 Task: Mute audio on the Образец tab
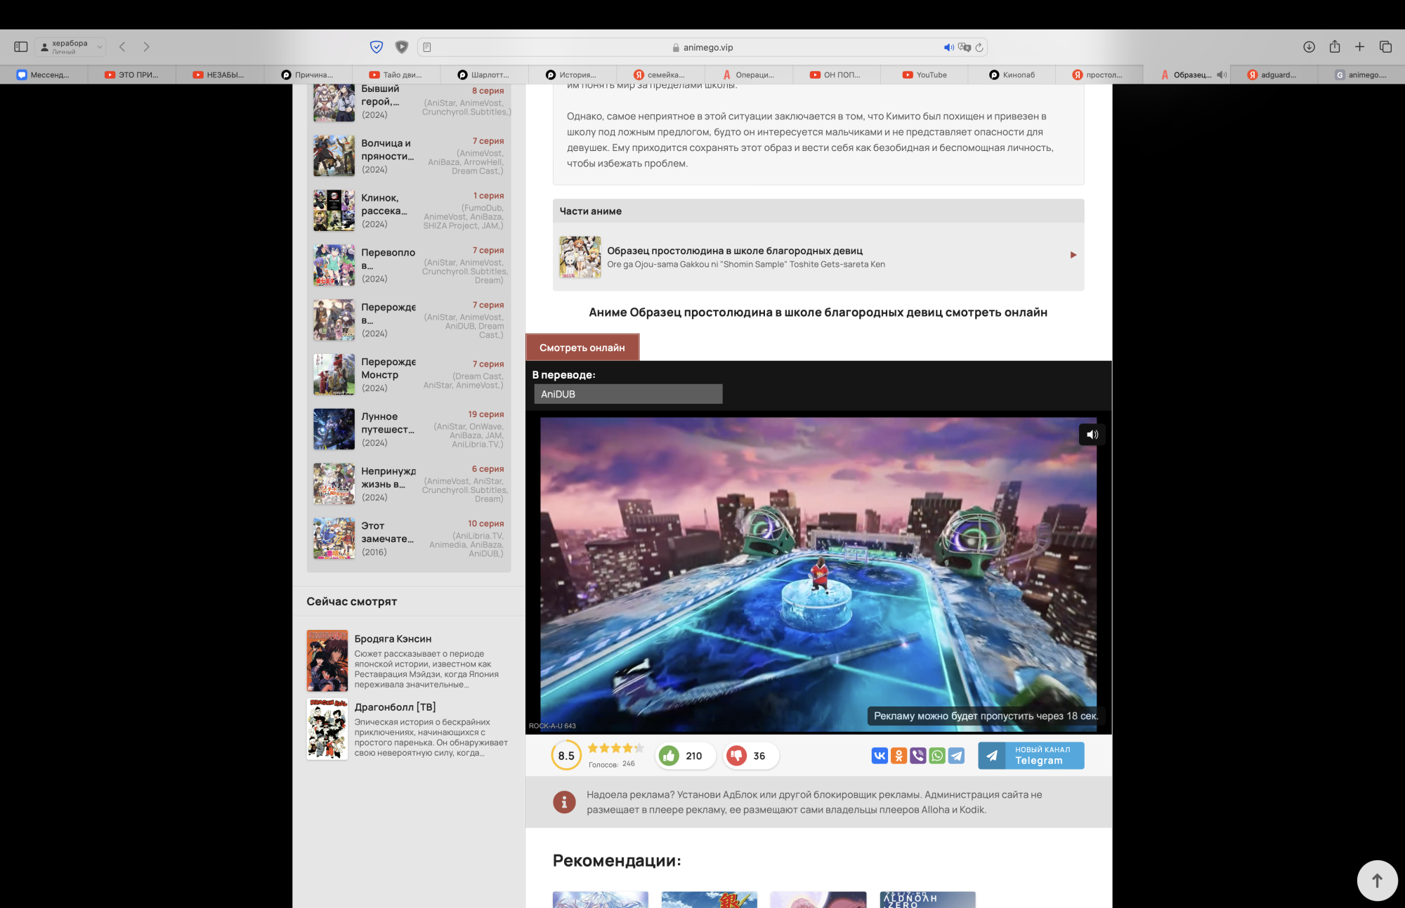pos(1220,74)
